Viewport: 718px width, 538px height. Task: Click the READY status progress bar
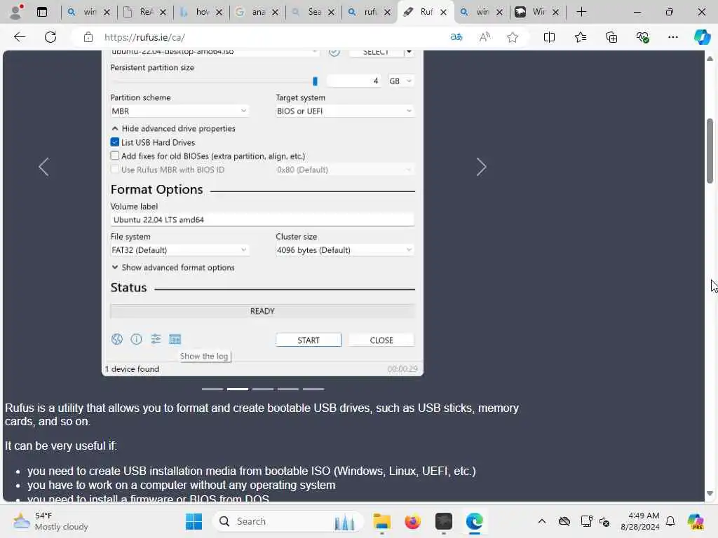pos(262,311)
